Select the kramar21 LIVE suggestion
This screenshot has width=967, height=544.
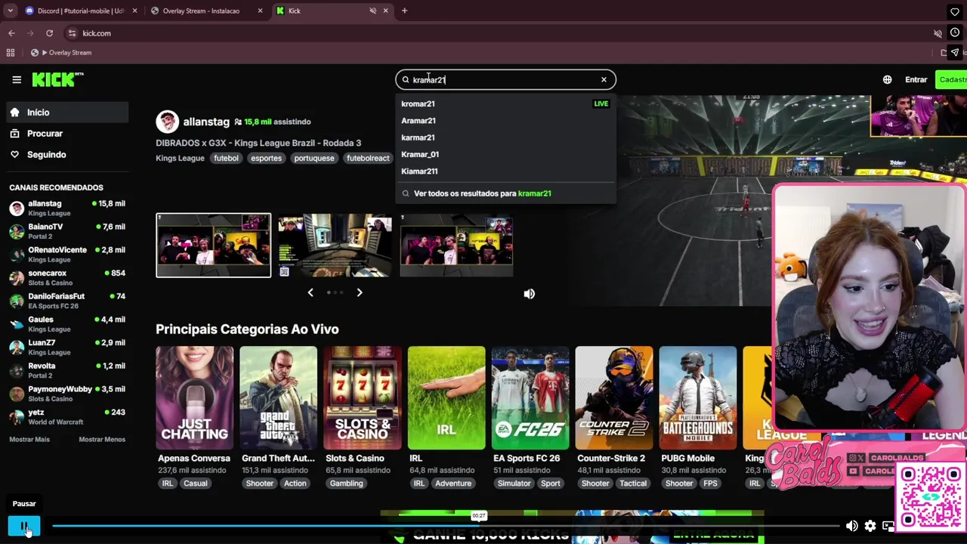click(x=505, y=104)
